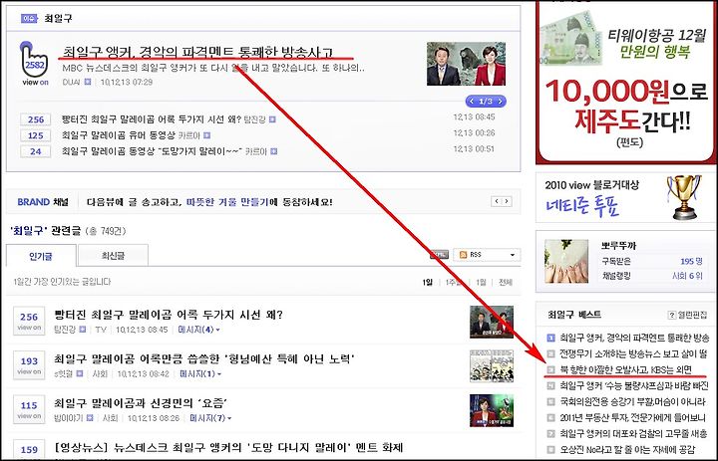Click the 티웨이항공 10,000원 제주도 ad banner

625,82
